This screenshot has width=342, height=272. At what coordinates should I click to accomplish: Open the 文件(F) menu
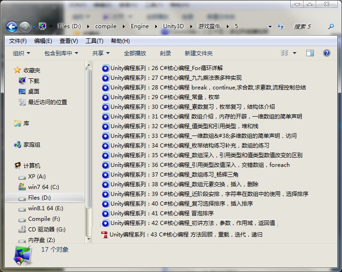pyautogui.click(x=18, y=41)
